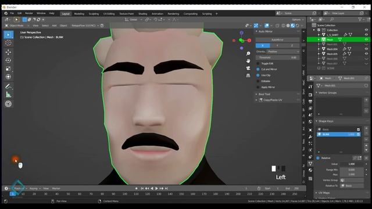Switch to the Modeling workspace tab
372x209 pixels.
79,14
